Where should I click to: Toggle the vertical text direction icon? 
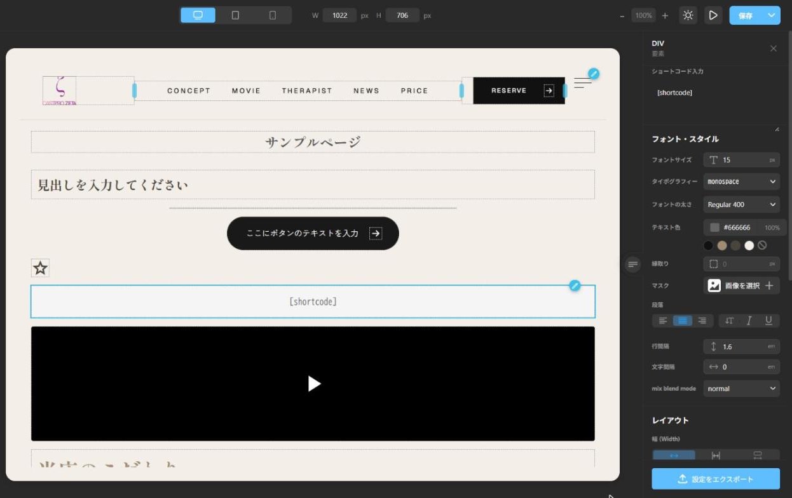point(729,321)
